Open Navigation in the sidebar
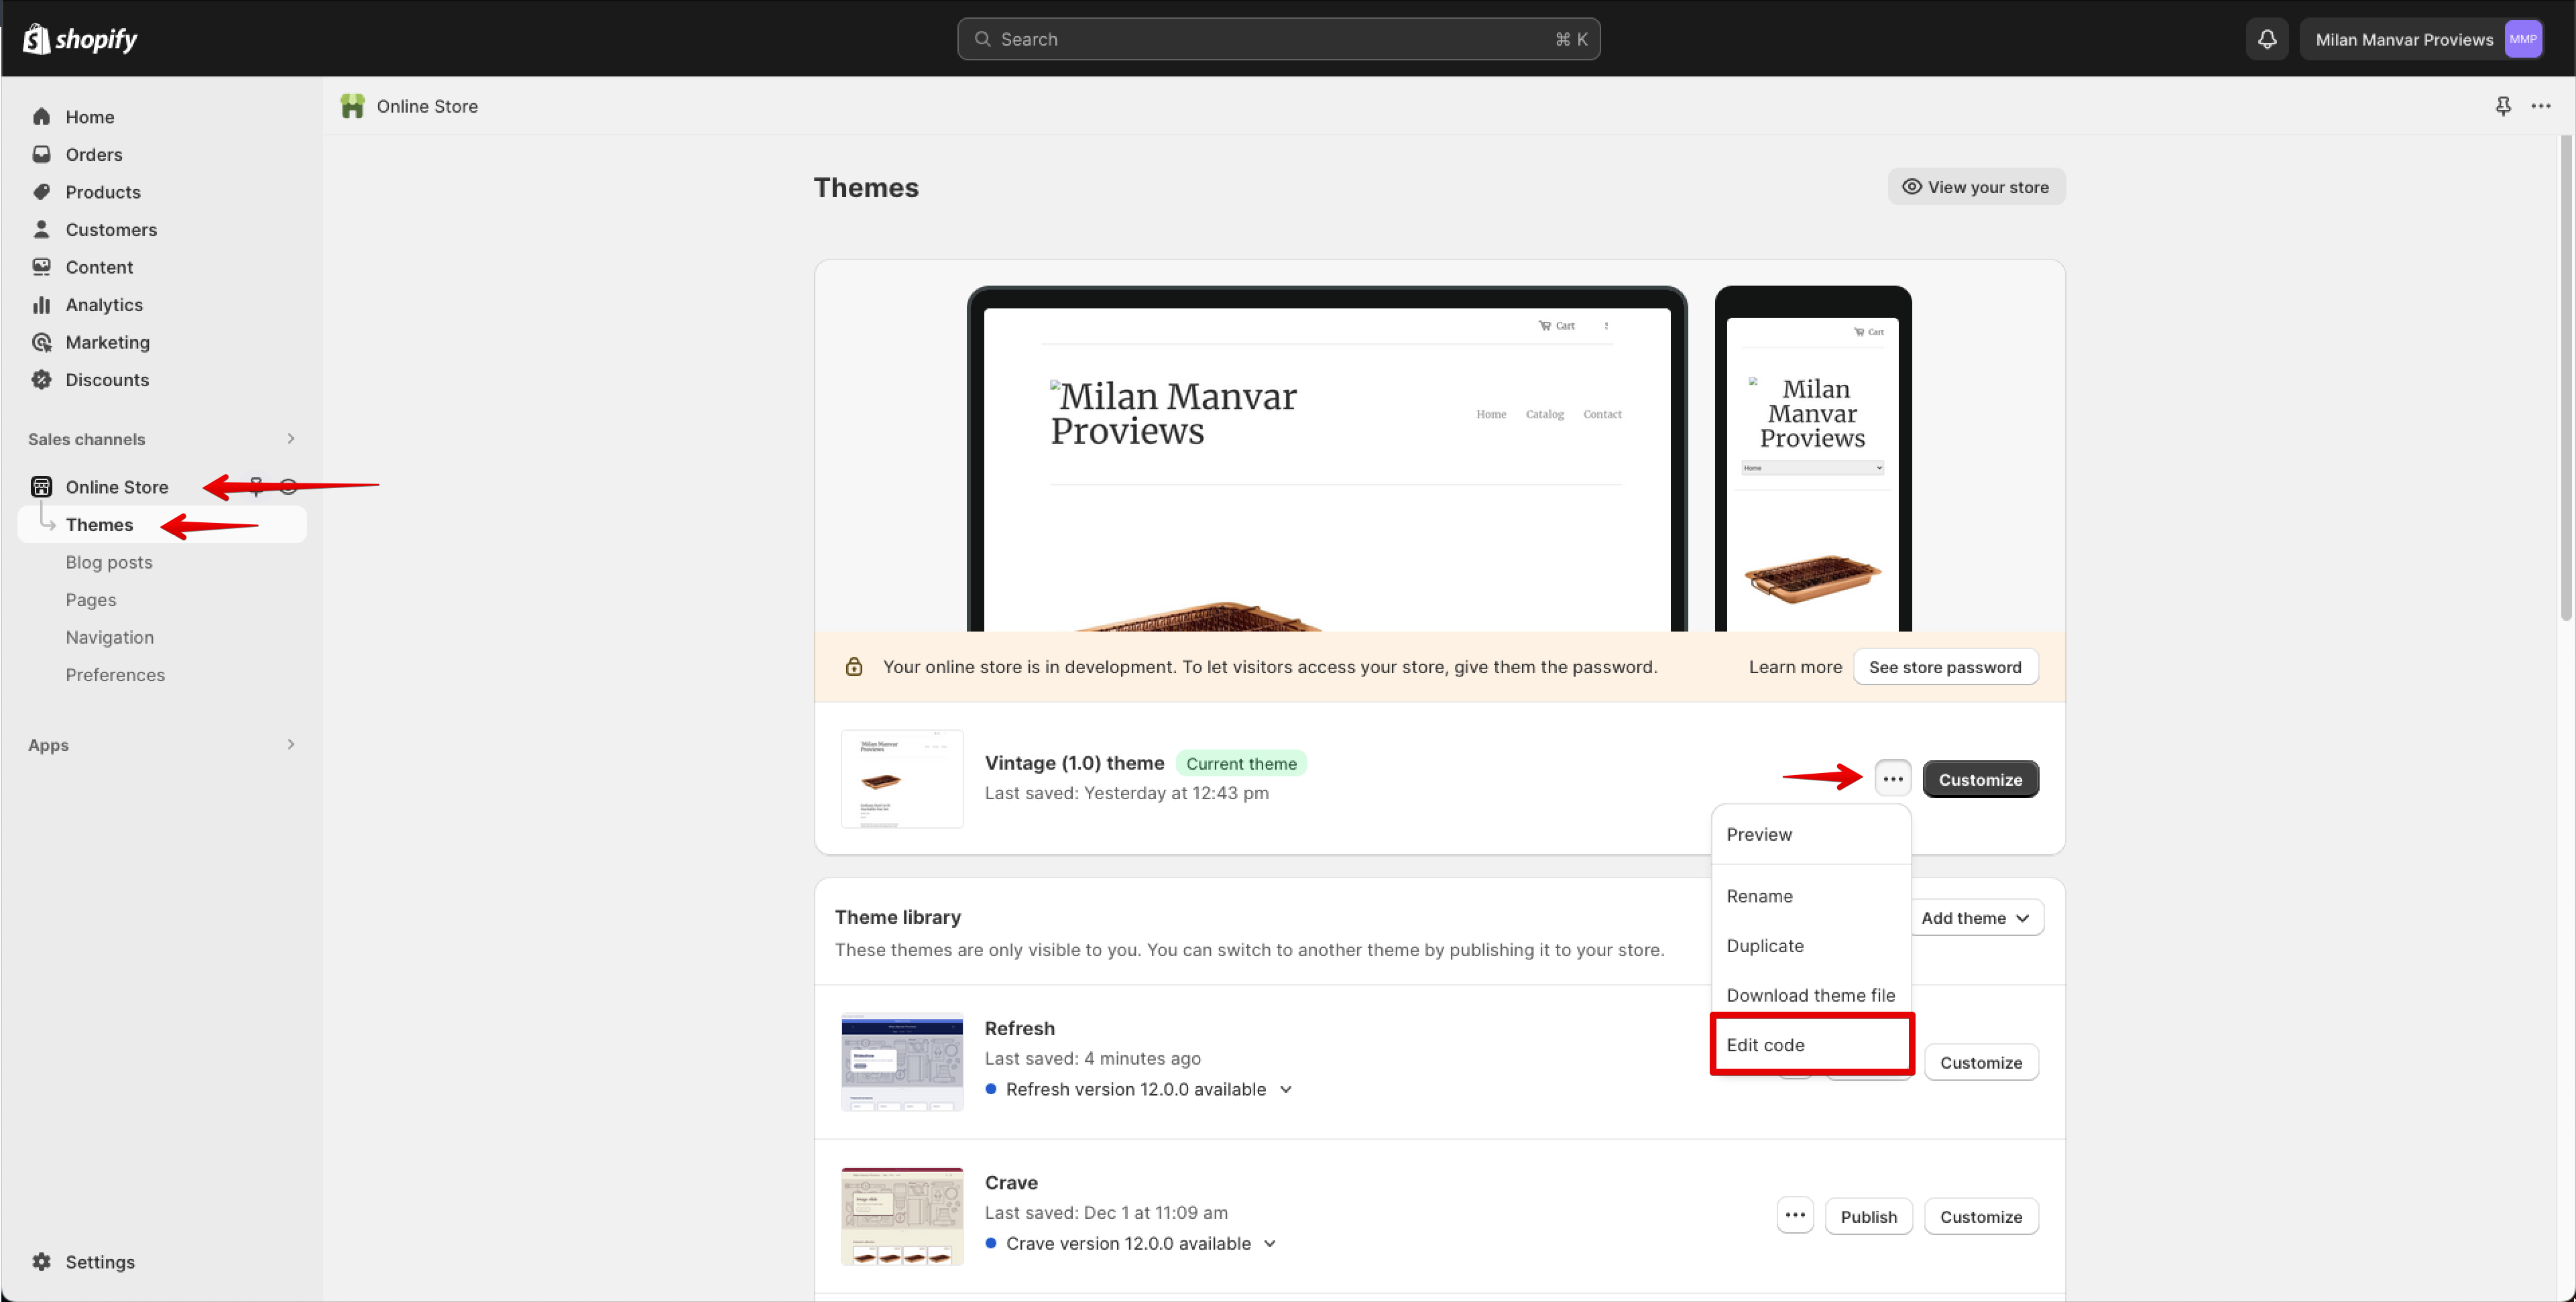The image size is (2576, 1302). (x=110, y=637)
